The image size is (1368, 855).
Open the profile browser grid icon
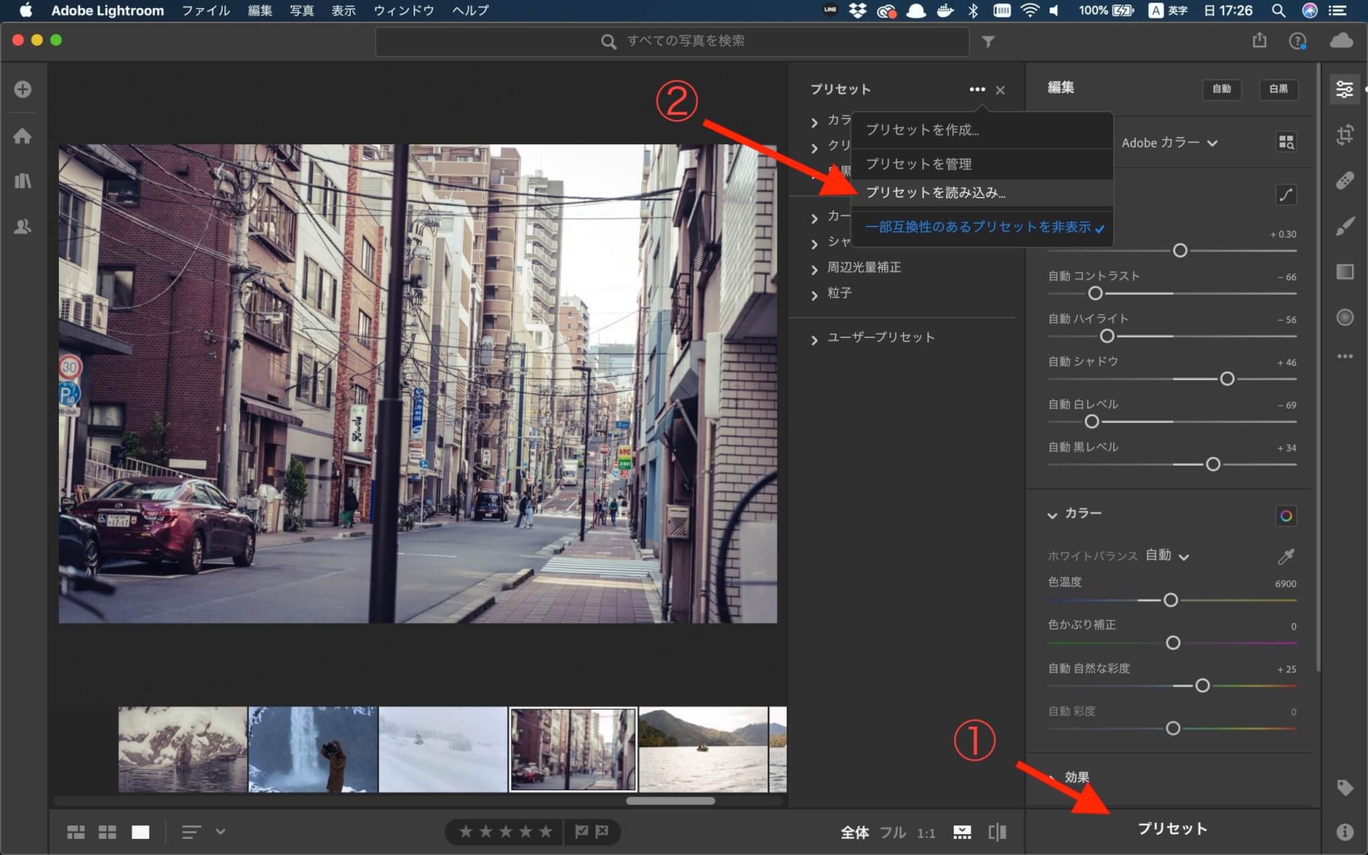point(1286,142)
